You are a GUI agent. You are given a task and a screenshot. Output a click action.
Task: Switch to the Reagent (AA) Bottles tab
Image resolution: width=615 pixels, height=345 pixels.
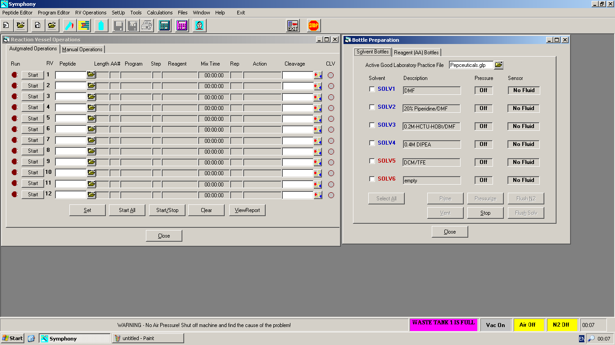(x=416, y=52)
